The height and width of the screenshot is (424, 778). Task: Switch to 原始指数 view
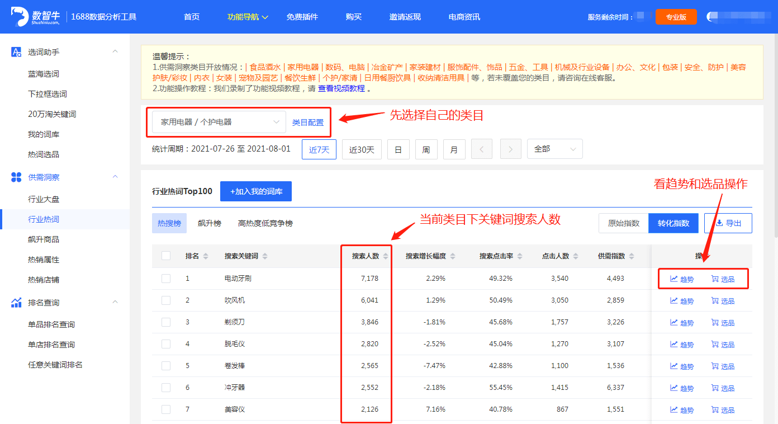point(624,223)
